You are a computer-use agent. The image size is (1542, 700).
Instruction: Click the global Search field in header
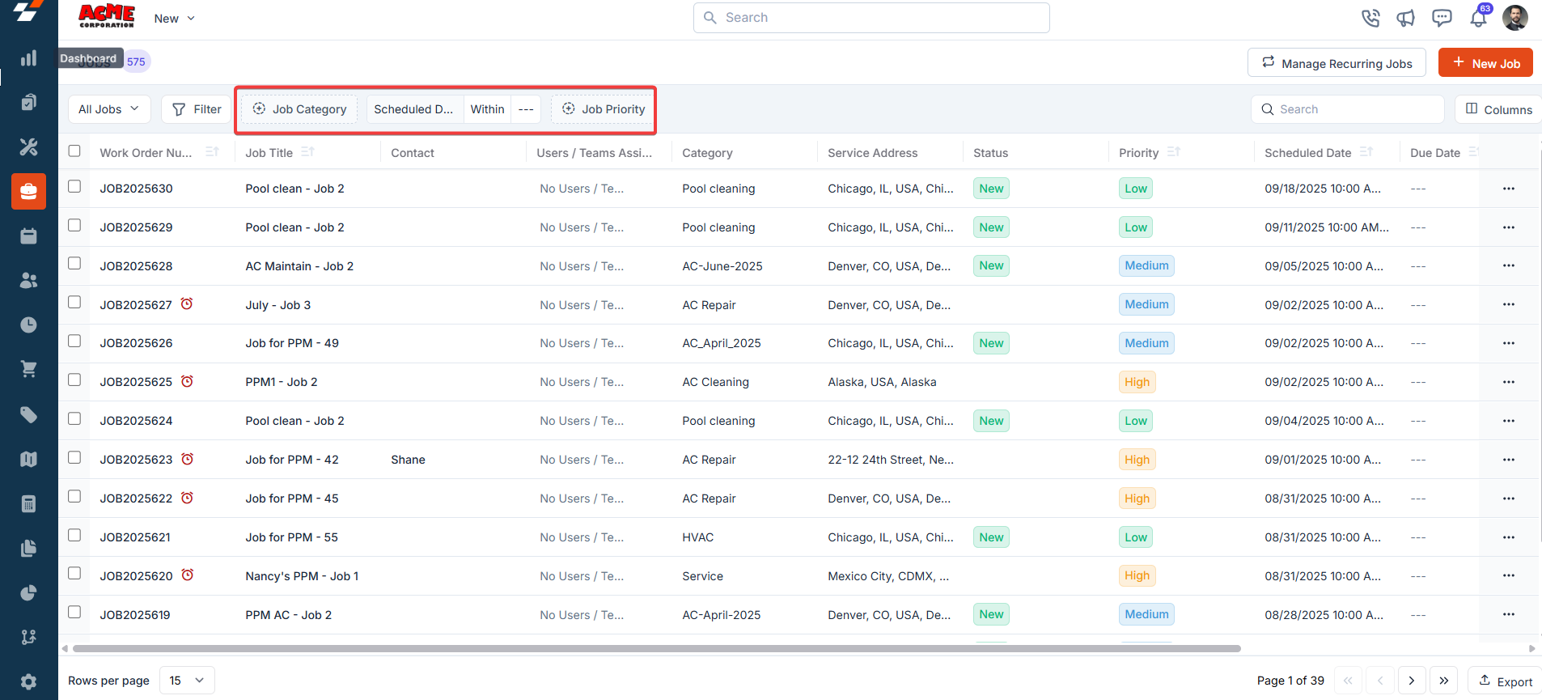point(871,18)
